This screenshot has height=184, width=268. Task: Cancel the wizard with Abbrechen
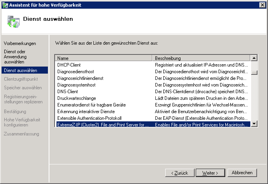(x=242, y=173)
